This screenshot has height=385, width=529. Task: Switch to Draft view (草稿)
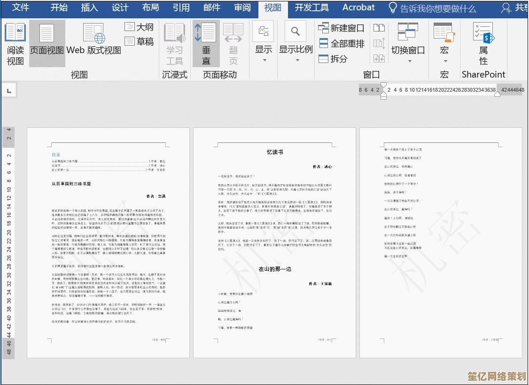(139, 41)
